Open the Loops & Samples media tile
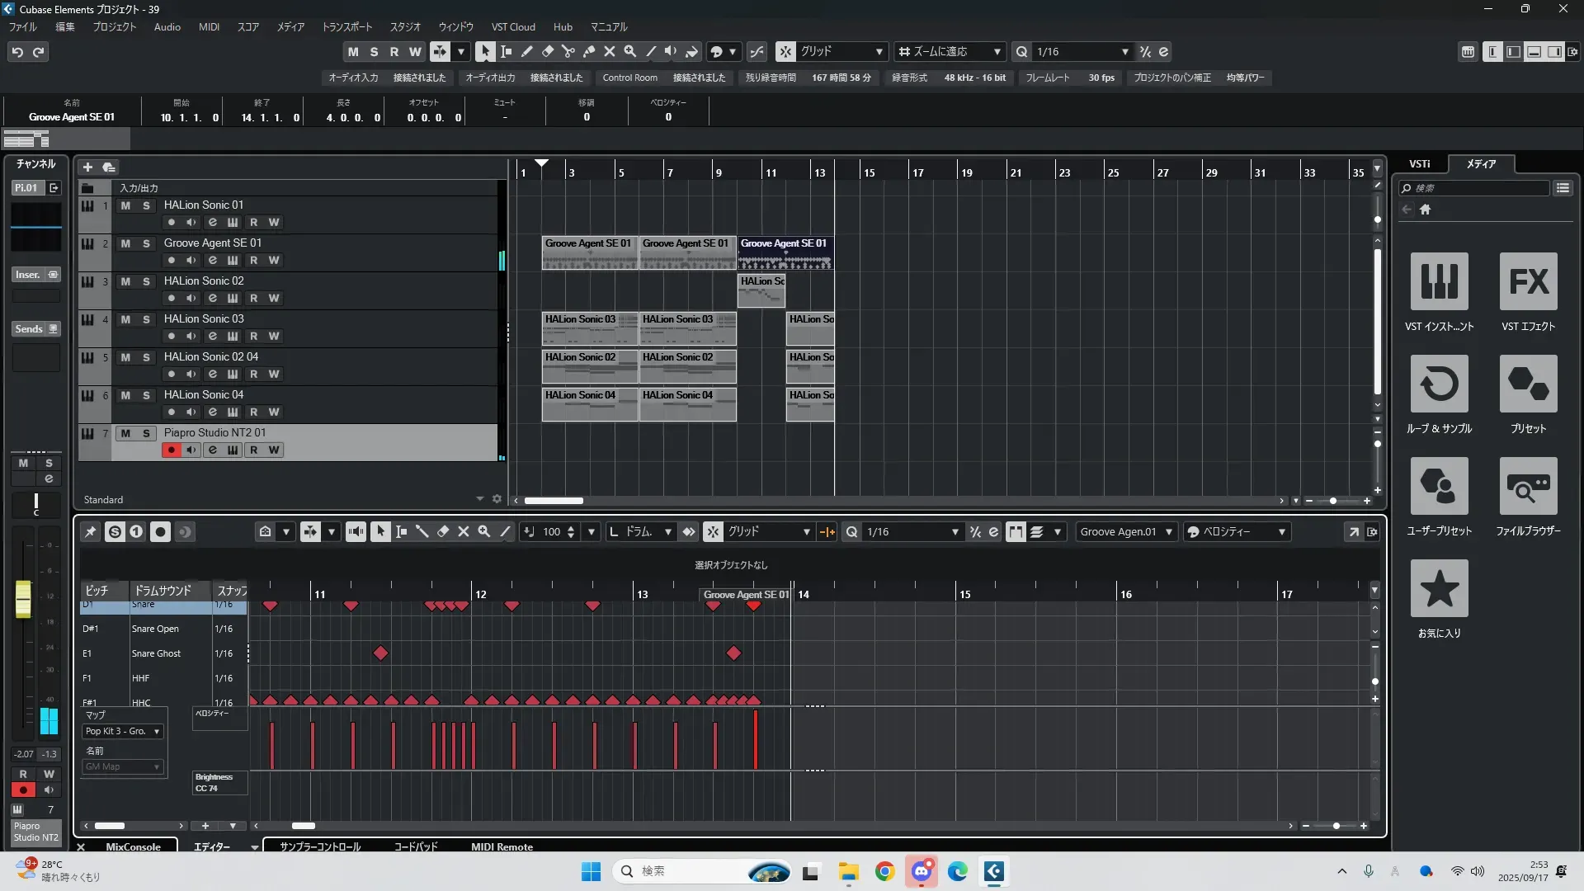Image resolution: width=1584 pixels, height=891 pixels. tap(1439, 384)
